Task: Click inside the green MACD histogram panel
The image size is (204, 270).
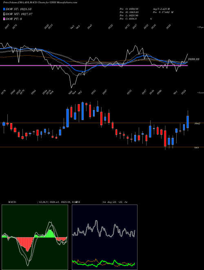Action: click(x=35, y=237)
